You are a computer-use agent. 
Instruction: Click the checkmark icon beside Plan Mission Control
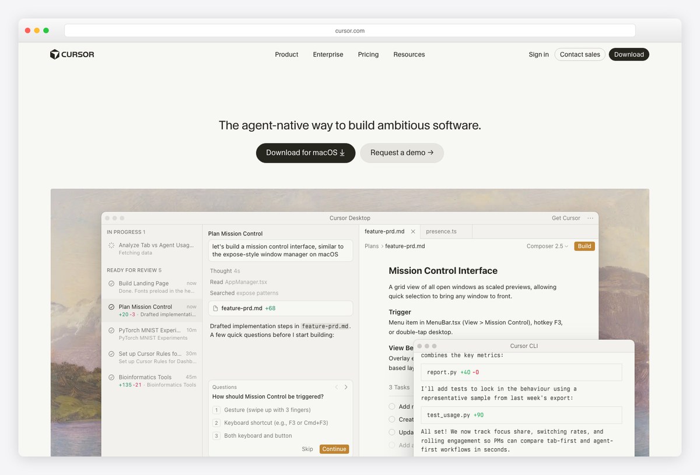111,307
